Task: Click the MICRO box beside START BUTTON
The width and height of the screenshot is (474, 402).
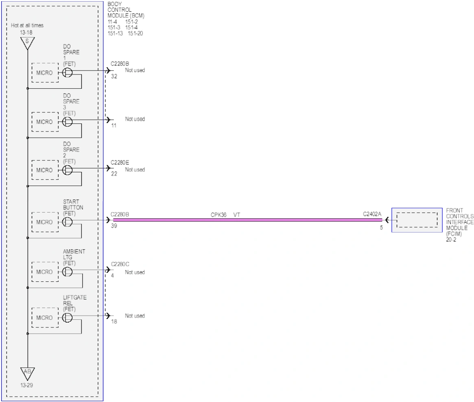Action: [x=45, y=222]
